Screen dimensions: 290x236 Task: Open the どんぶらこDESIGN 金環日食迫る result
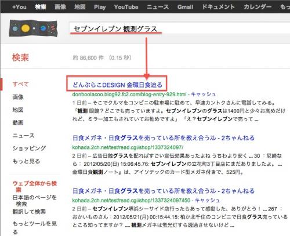pyautogui.click(x=117, y=85)
